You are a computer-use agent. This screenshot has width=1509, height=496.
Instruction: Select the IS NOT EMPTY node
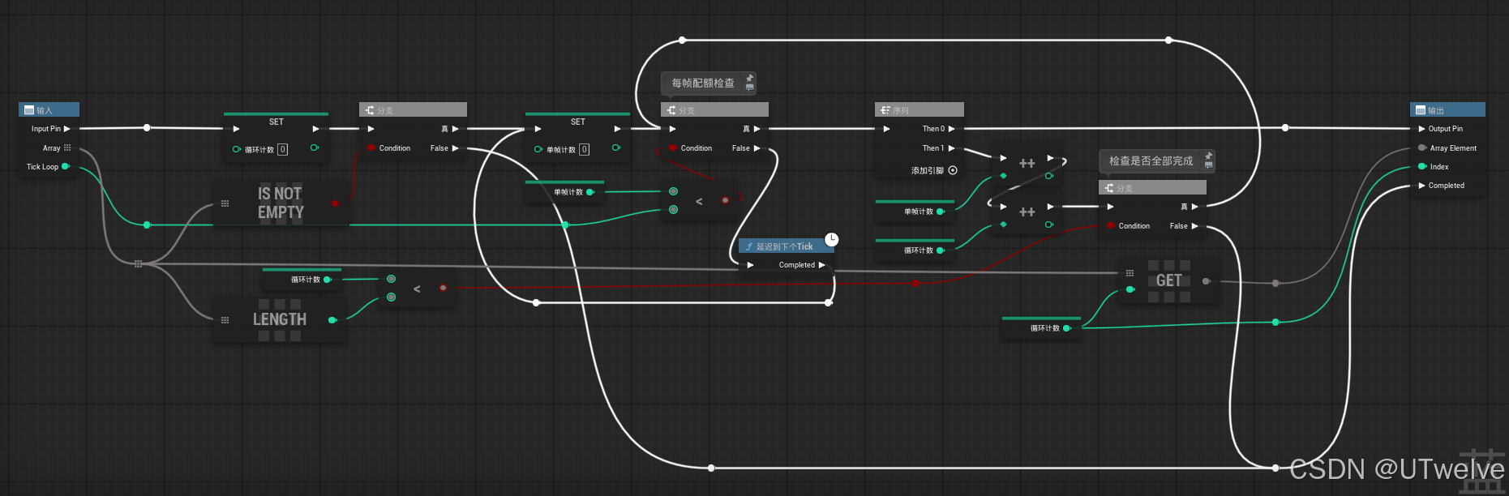(x=281, y=203)
